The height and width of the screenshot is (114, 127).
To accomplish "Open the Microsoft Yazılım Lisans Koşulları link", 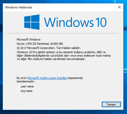I will click(x=47, y=78).
